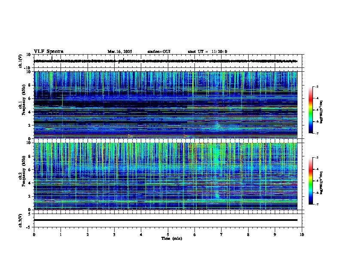Click tick "3" on the Time axis
This screenshot has width=340, height=263.
pyautogui.click(x=114, y=235)
